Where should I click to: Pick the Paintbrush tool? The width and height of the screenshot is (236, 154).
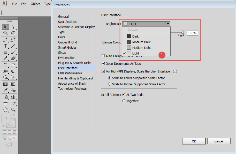click(13, 52)
